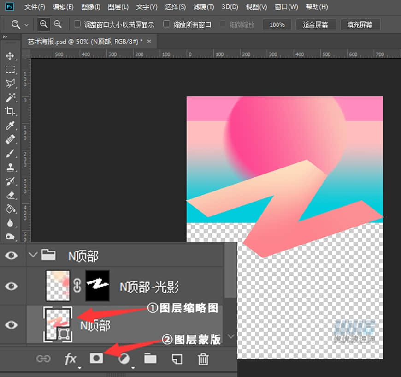
Task: Select the Brush tool
Action: coord(10,154)
